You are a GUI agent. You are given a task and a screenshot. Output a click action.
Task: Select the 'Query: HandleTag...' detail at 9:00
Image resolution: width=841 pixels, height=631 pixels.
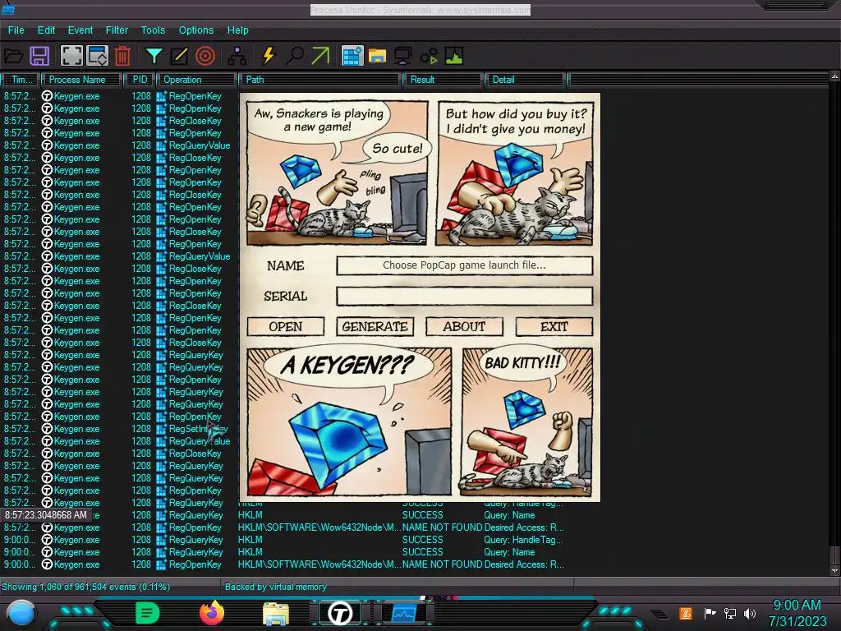523,540
